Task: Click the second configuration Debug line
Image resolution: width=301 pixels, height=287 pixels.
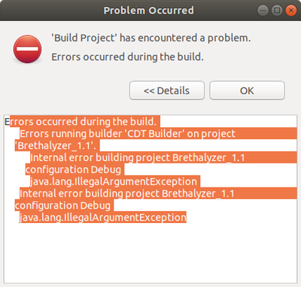Action: click(x=62, y=206)
